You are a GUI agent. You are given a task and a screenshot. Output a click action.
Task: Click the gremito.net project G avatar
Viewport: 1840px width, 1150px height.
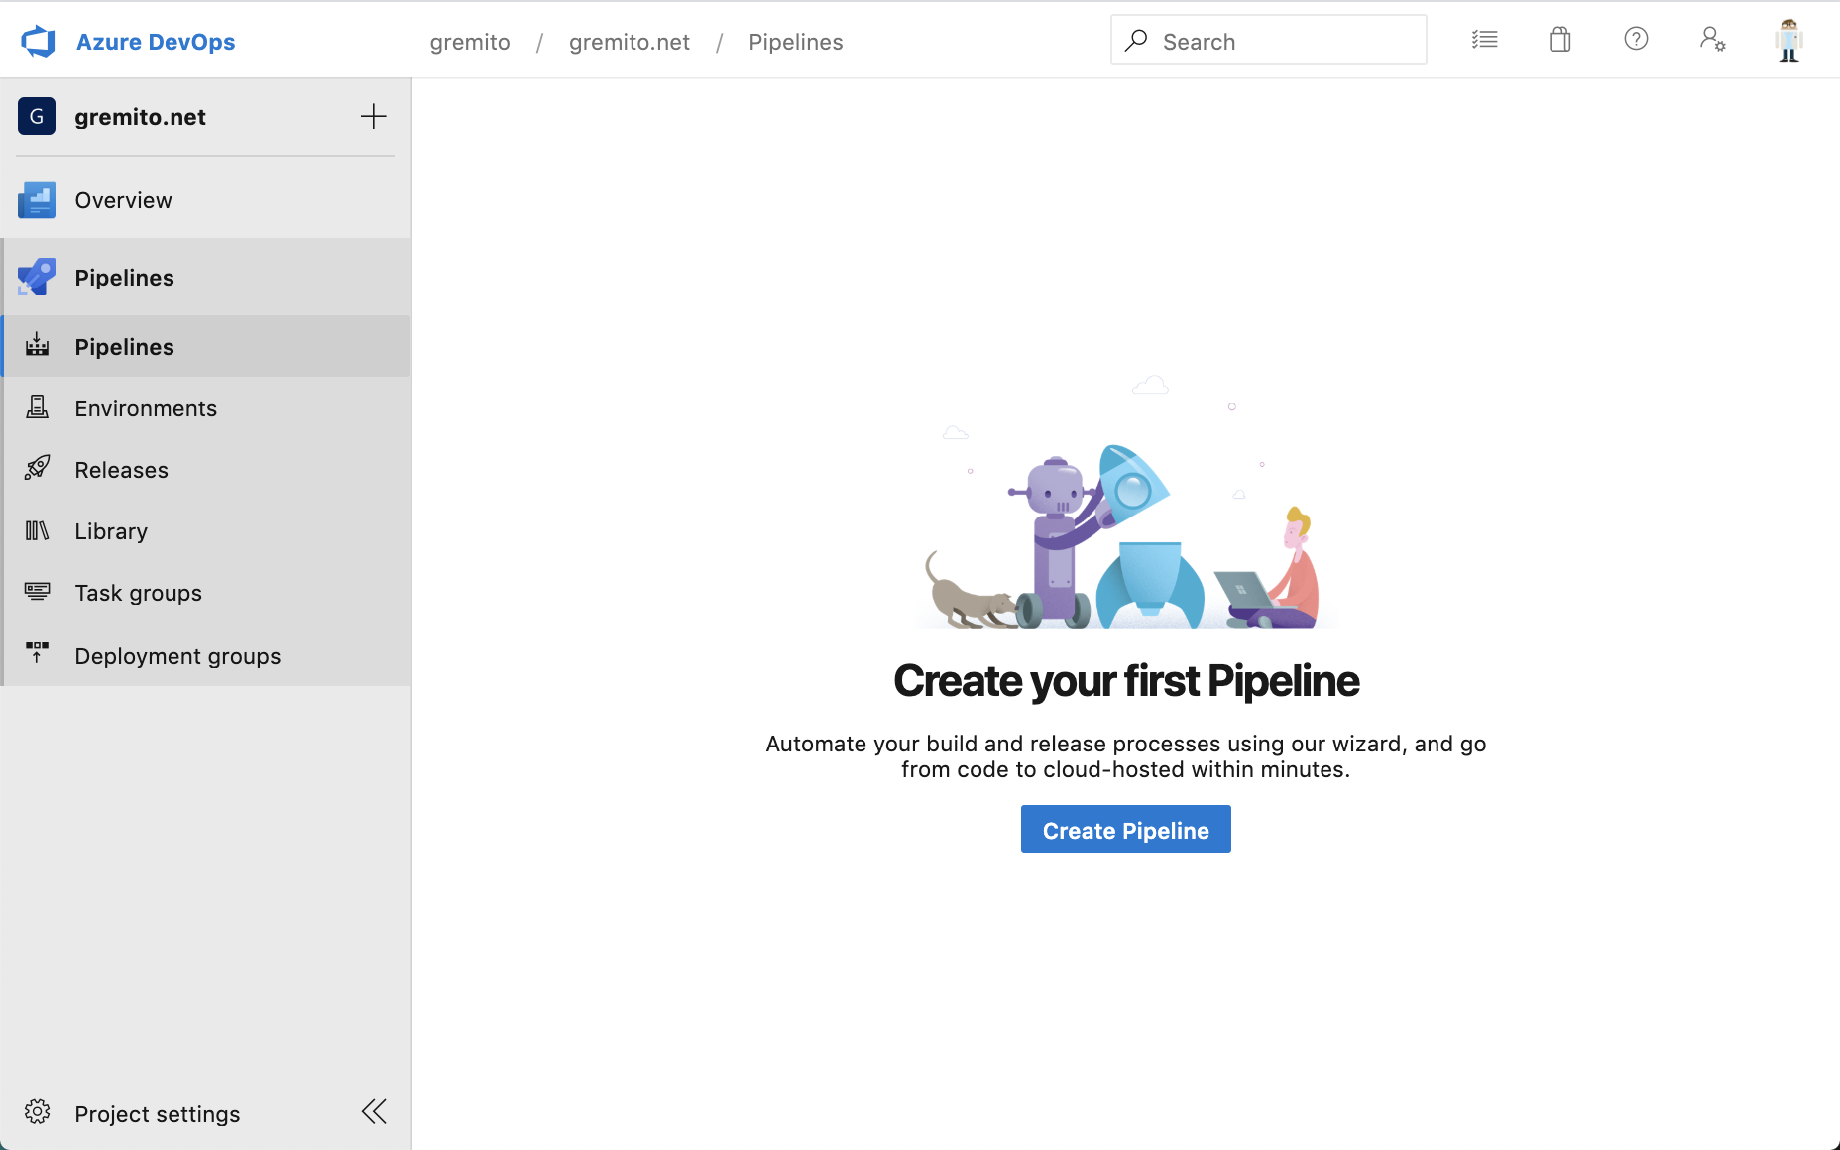37,116
